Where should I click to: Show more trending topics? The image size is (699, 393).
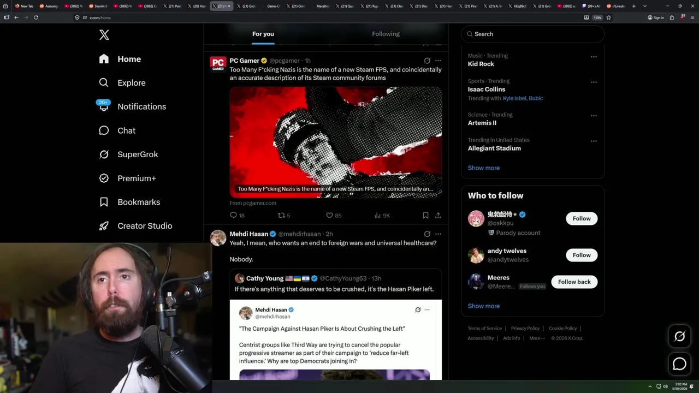pos(484,168)
